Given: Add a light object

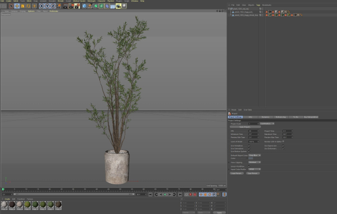Looking at the screenshot, I should (x=124, y=6).
